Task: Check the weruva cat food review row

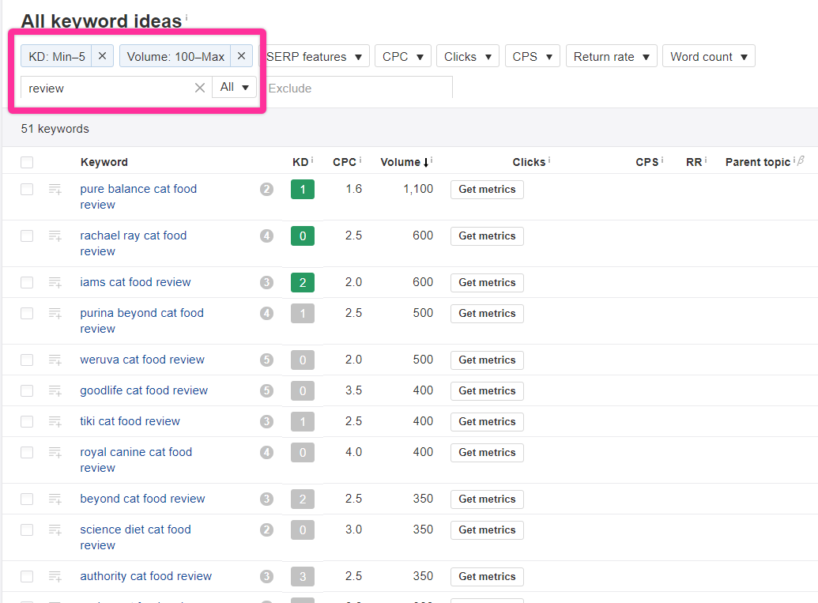Action: tap(27, 360)
